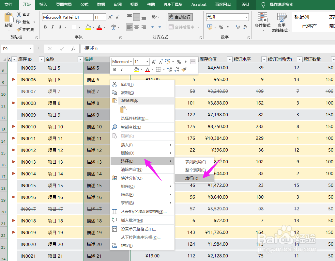Screen dimensions: 335x261
Task: Toggle italic formatting on the mini toolbar
Action: [x=122, y=69]
